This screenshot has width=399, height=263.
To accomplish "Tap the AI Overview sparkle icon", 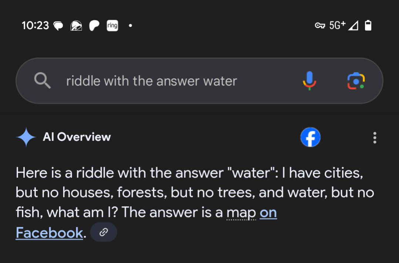I will point(26,137).
